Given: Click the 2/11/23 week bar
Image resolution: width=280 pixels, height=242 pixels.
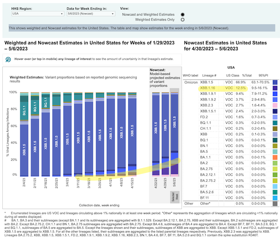Looking at the screenshot, I should coord(35,134).
